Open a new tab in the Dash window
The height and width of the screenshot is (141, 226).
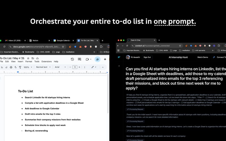[x=159, y=40]
